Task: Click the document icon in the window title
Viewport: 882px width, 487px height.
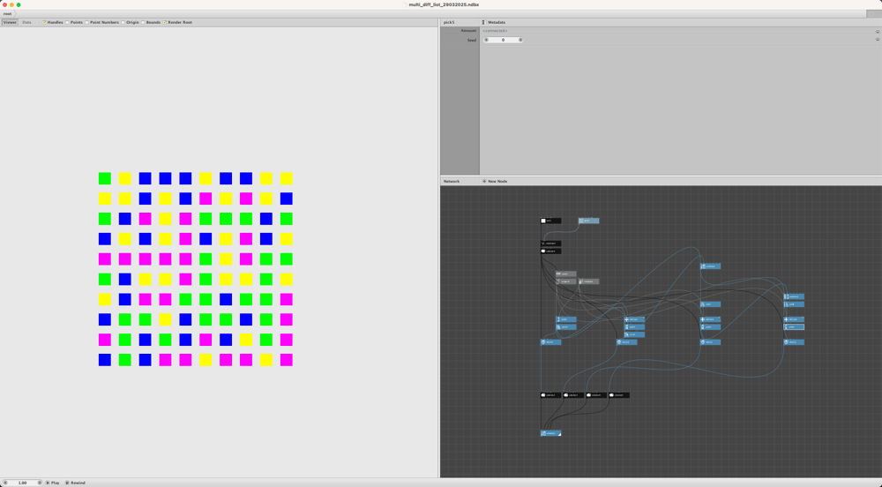Action: (x=405, y=4)
